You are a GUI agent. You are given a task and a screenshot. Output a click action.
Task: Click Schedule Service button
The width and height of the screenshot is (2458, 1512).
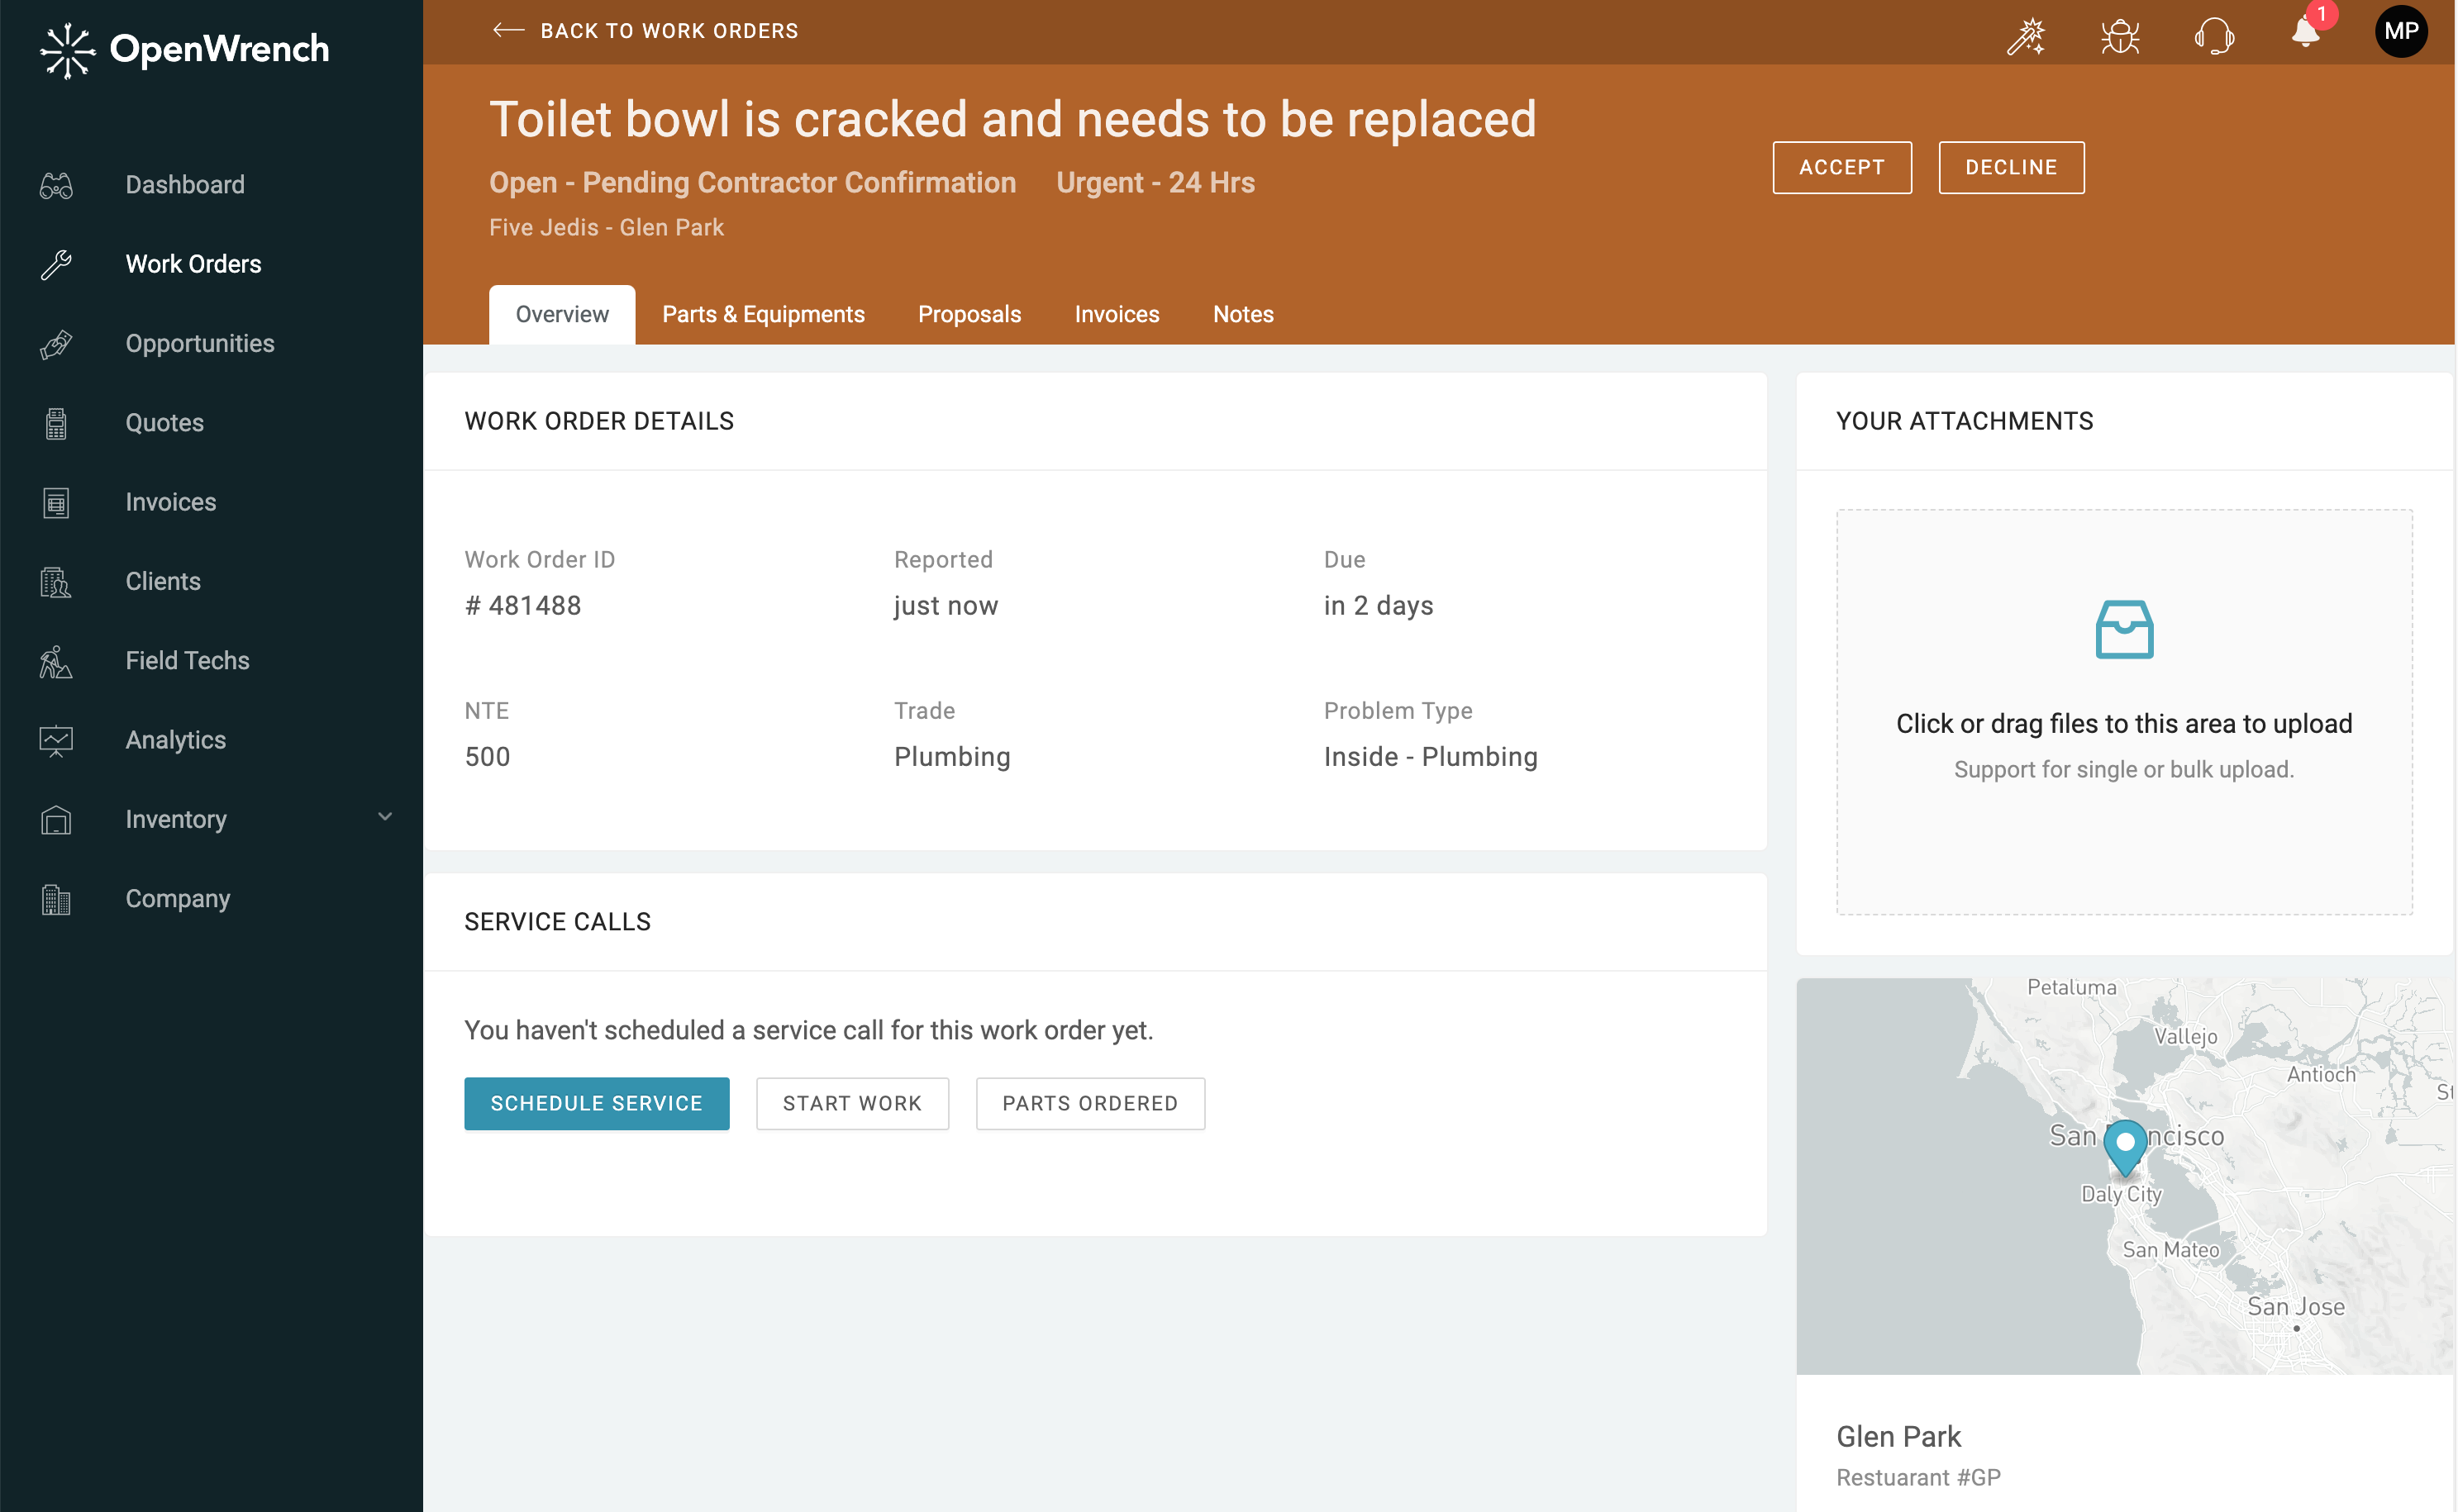[x=597, y=1104]
